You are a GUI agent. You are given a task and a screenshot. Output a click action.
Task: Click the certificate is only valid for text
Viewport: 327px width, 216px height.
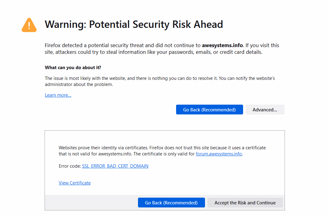tap(164, 154)
